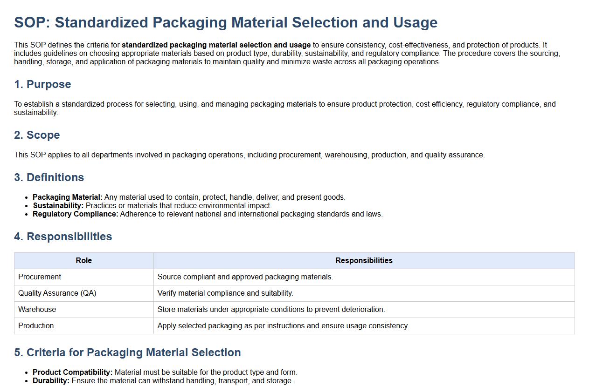The image size is (589, 386).
Task: Click the '4. Responsibilities' section heading
Action: click(x=63, y=237)
